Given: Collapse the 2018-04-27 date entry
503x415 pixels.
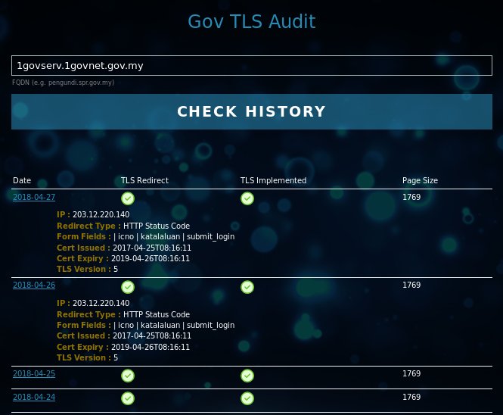Looking at the screenshot, I should [34, 198].
